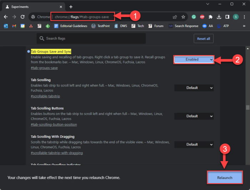Open the Google Calendar bookmark icon
Viewport: 250px width, 190px height.
coord(22,26)
